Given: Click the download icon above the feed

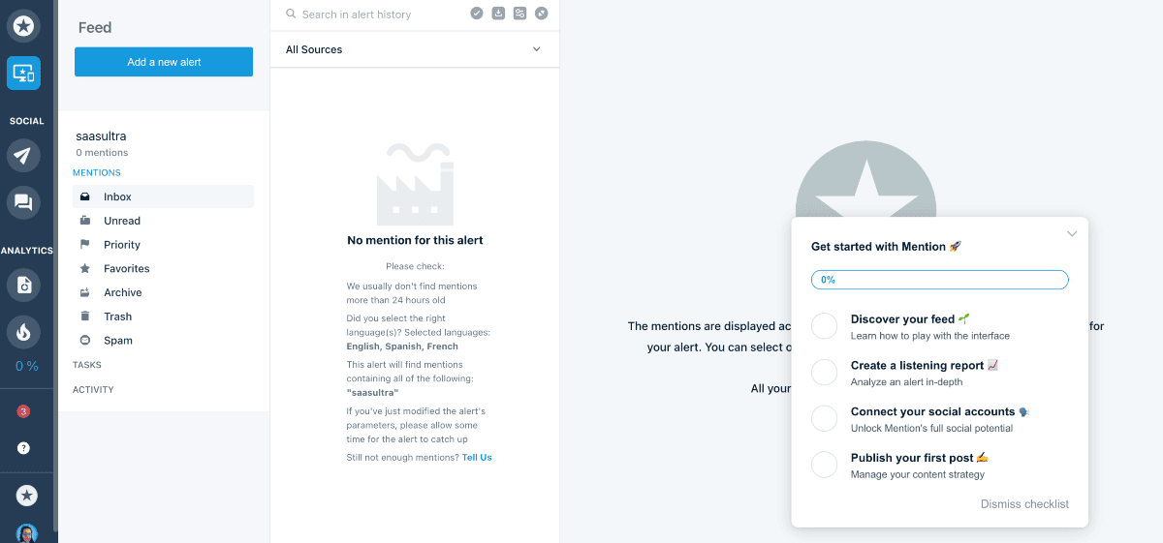Looking at the screenshot, I should click(x=498, y=14).
